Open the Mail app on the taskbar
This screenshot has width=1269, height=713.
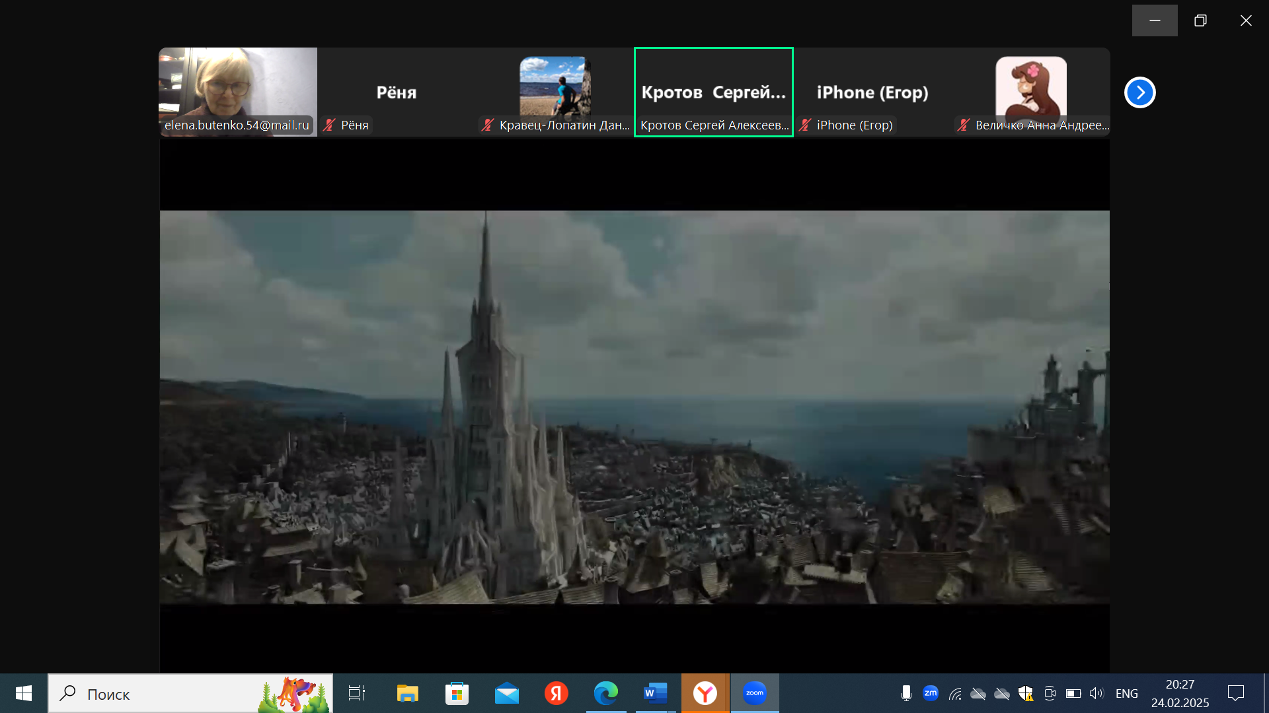tap(507, 693)
